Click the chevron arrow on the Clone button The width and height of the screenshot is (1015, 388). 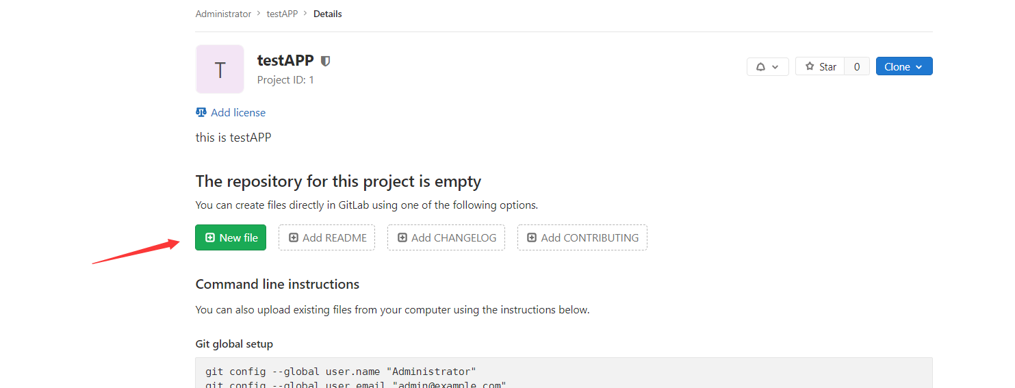pos(919,67)
